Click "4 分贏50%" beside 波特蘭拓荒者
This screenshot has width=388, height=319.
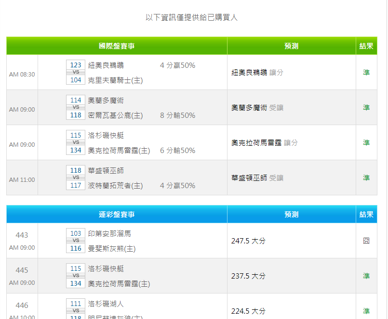178,186
